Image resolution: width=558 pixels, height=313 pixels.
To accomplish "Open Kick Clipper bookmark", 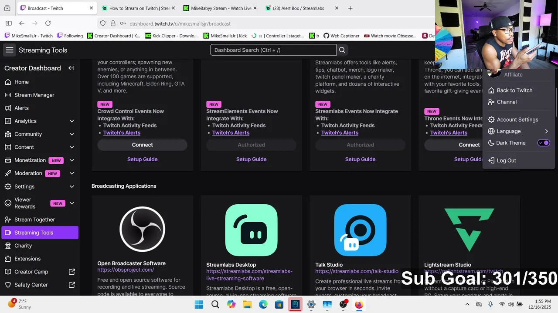I will [172, 36].
